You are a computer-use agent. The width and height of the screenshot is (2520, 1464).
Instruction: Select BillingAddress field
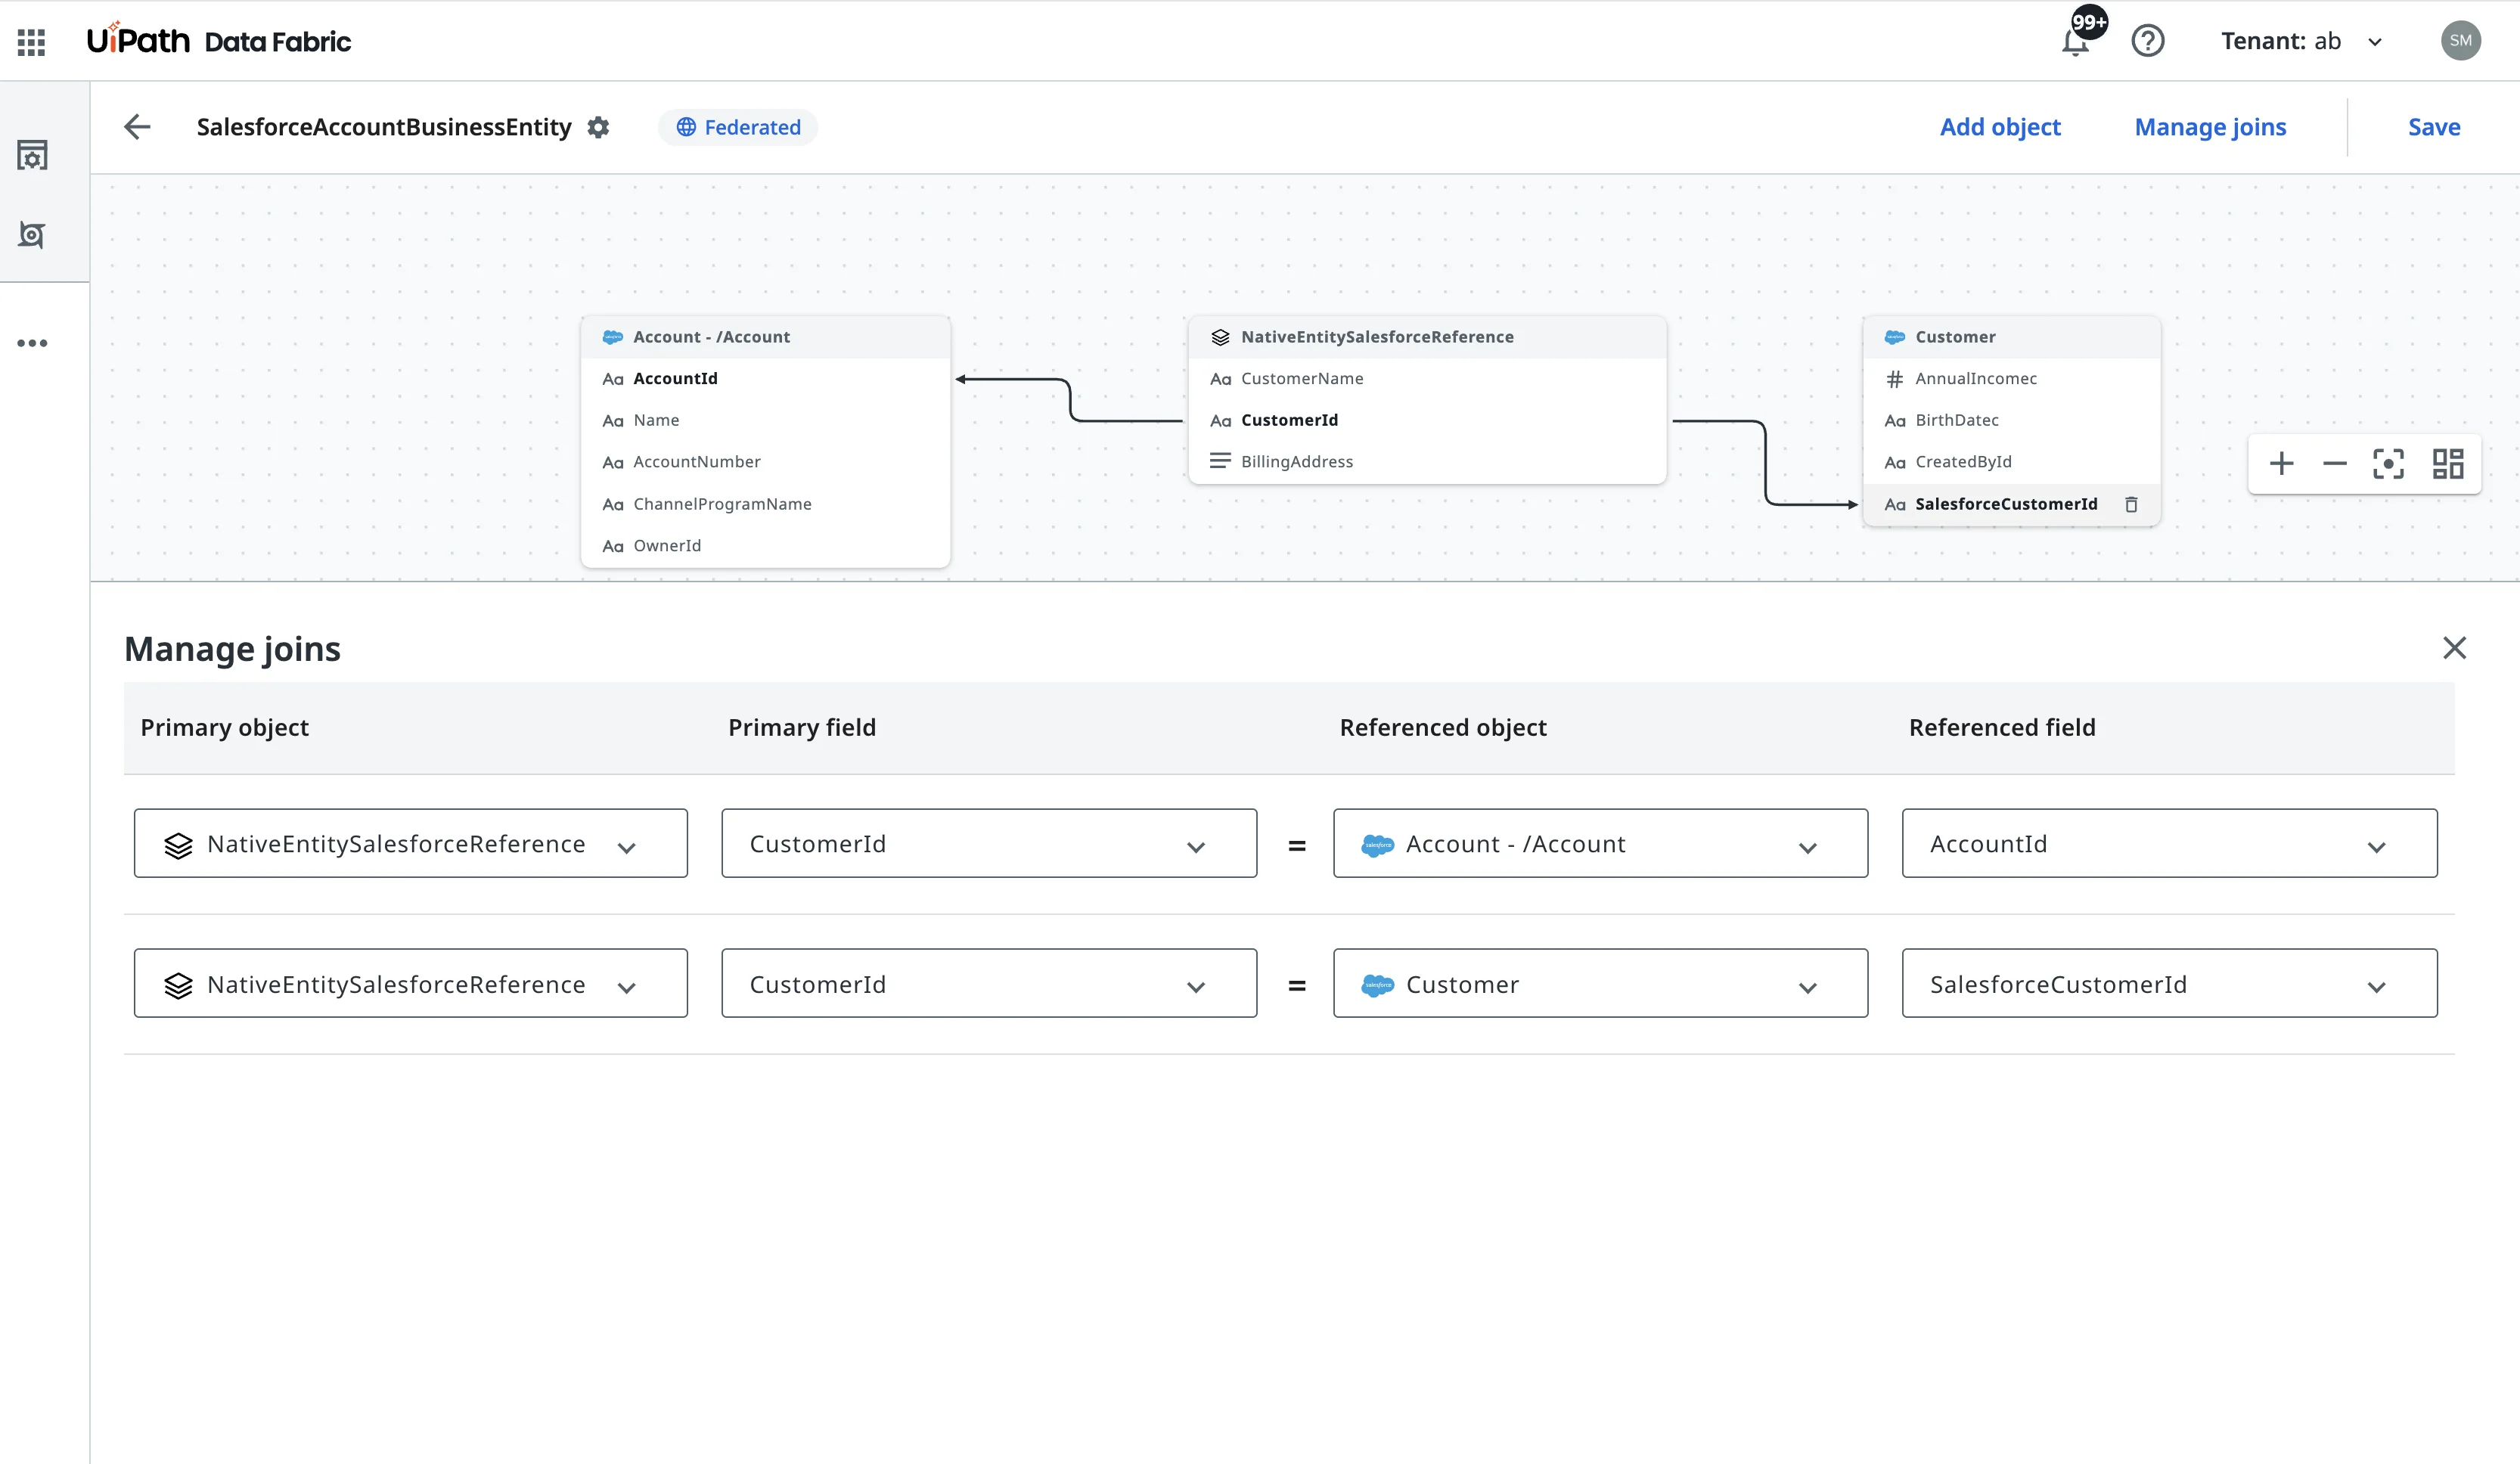point(1427,462)
